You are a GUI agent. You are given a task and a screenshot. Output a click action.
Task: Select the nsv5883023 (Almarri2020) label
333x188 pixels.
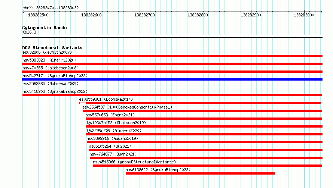49,60
